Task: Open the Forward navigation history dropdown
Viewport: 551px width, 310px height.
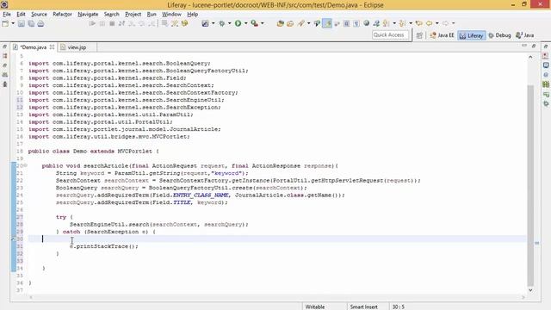Action: coord(453,23)
